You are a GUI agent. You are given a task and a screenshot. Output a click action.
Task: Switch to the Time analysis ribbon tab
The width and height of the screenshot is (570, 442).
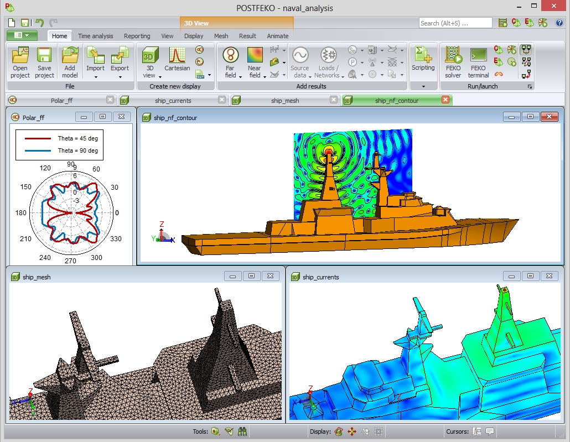click(96, 36)
